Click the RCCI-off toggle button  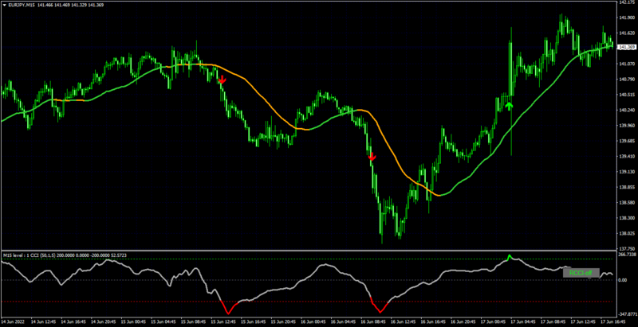(x=581, y=273)
